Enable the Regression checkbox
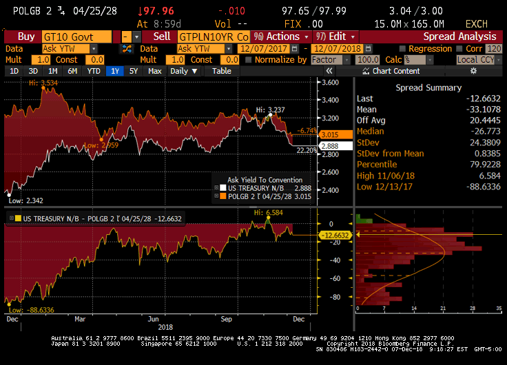Screen dimensions: 507x365 [402, 49]
